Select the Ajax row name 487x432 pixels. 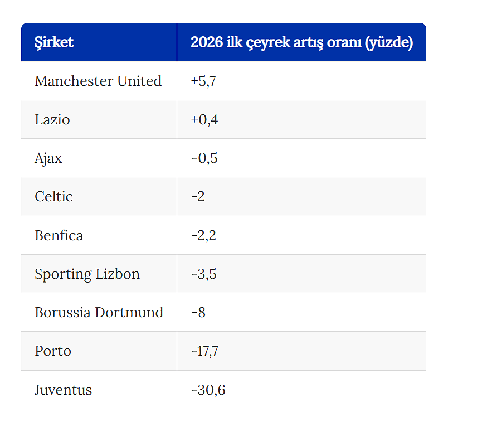click(x=48, y=158)
